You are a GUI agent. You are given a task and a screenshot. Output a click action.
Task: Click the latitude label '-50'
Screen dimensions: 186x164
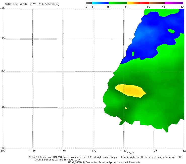pyautogui.click(x=2, y=71)
